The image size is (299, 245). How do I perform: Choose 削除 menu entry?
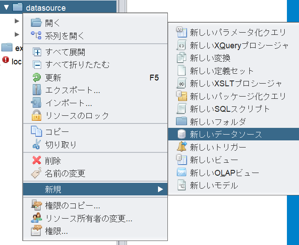tap(95, 161)
